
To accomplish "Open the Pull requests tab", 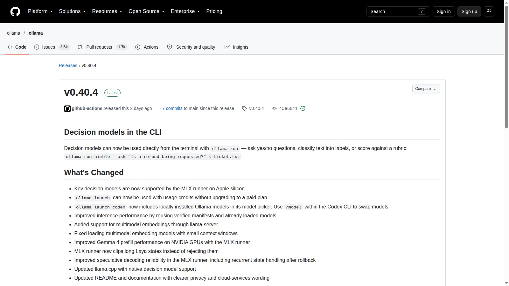I will click(102, 47).
